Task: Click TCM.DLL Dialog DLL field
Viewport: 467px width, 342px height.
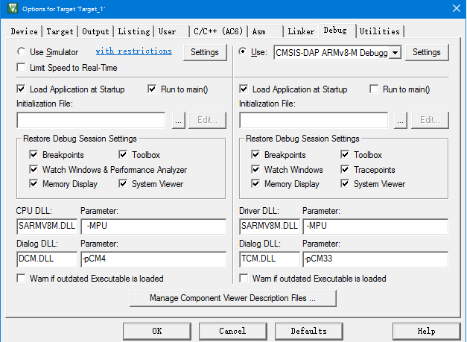Action: click(270, 259)
